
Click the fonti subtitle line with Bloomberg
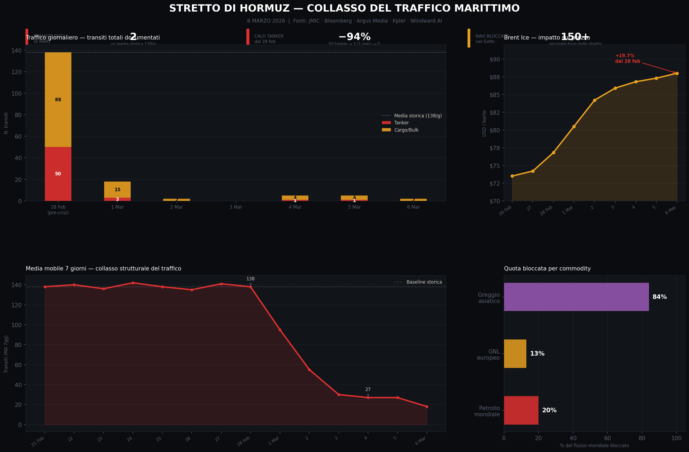(x=344, y=21)
